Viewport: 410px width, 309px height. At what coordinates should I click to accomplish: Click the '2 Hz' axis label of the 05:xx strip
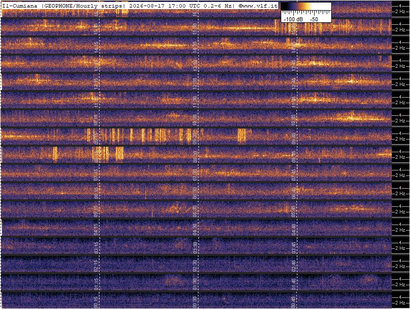[400, 212]
